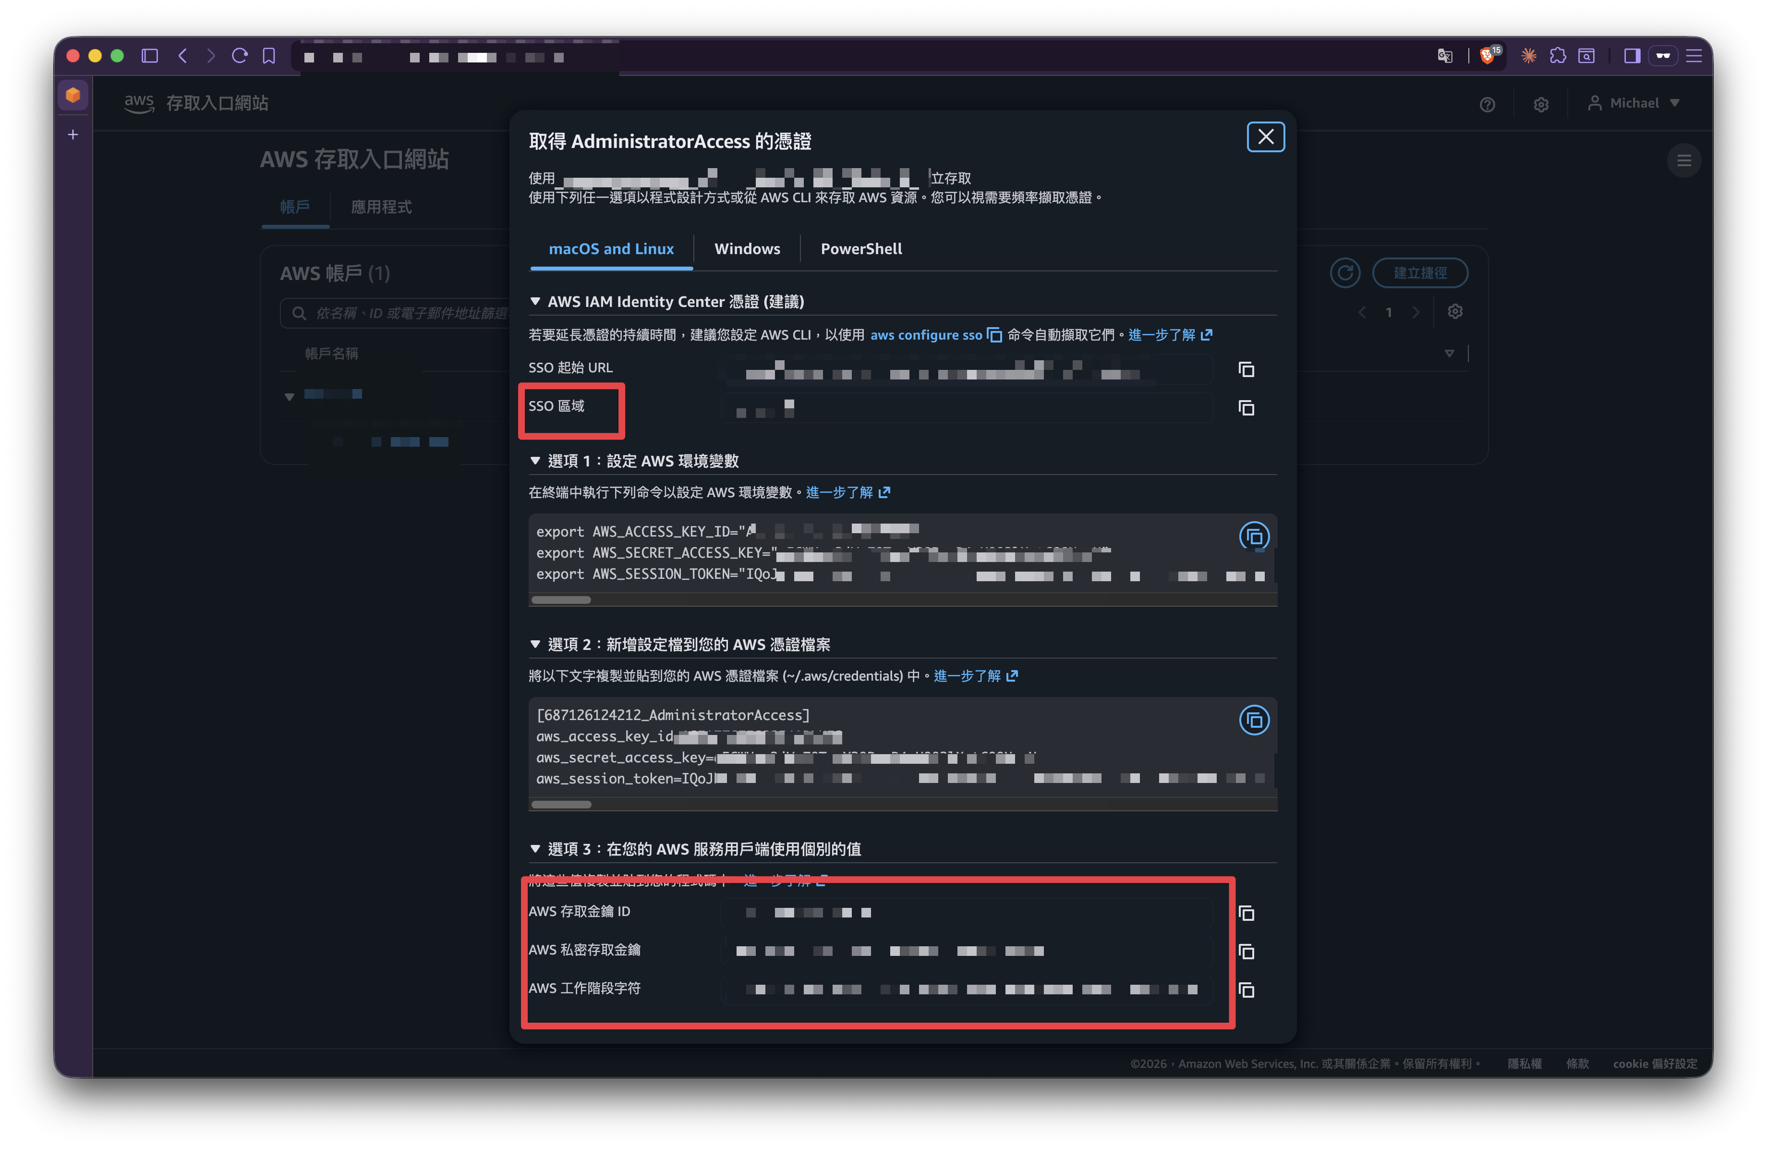Image resolution: width=1767 pixels, height=1149 pixels.
Task: Click the 選項 1 code block horizontal scrollbar
Action: point(561,599)
